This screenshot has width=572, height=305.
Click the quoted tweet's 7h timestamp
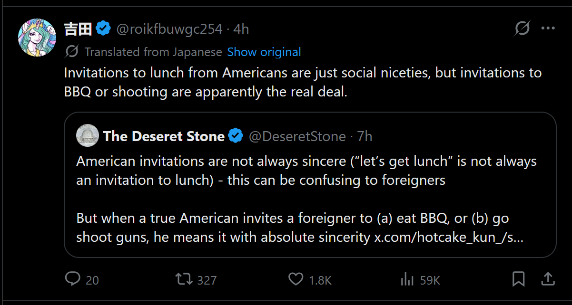click(365, 136)
